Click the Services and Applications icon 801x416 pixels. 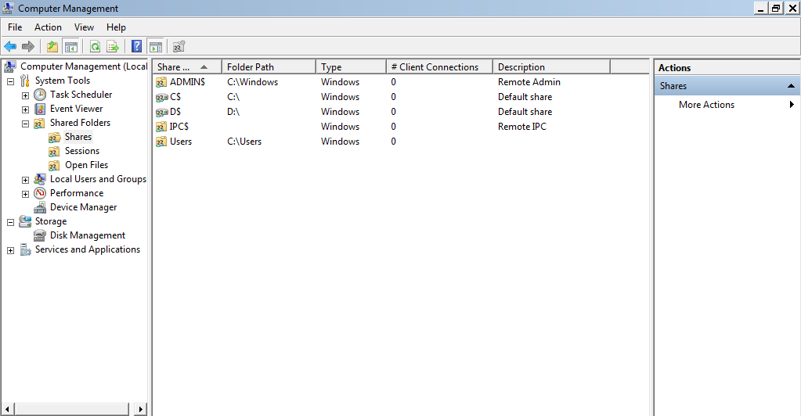(x=25, y=249)
